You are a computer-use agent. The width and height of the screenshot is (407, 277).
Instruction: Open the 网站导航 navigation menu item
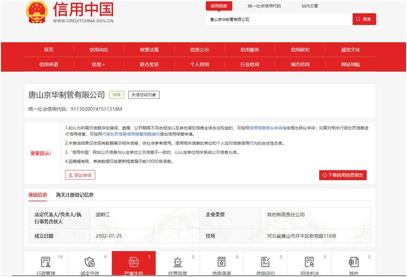click(350, 65)
